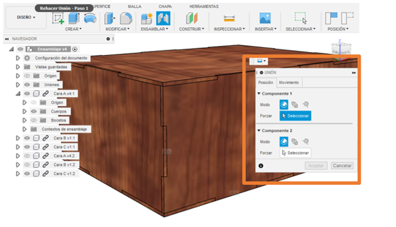Toggle visibility of Bocetos folder
This screenshot has height=227, width=396.
tap(33, 120)
